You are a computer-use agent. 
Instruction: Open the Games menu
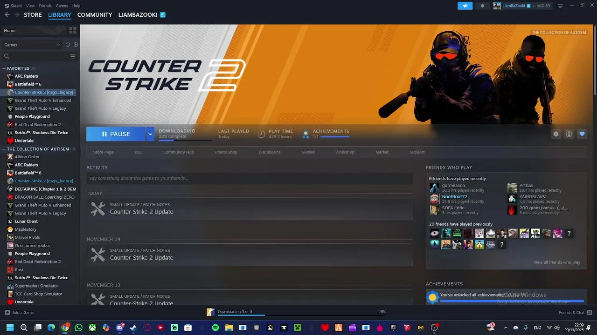click(62, 6)
